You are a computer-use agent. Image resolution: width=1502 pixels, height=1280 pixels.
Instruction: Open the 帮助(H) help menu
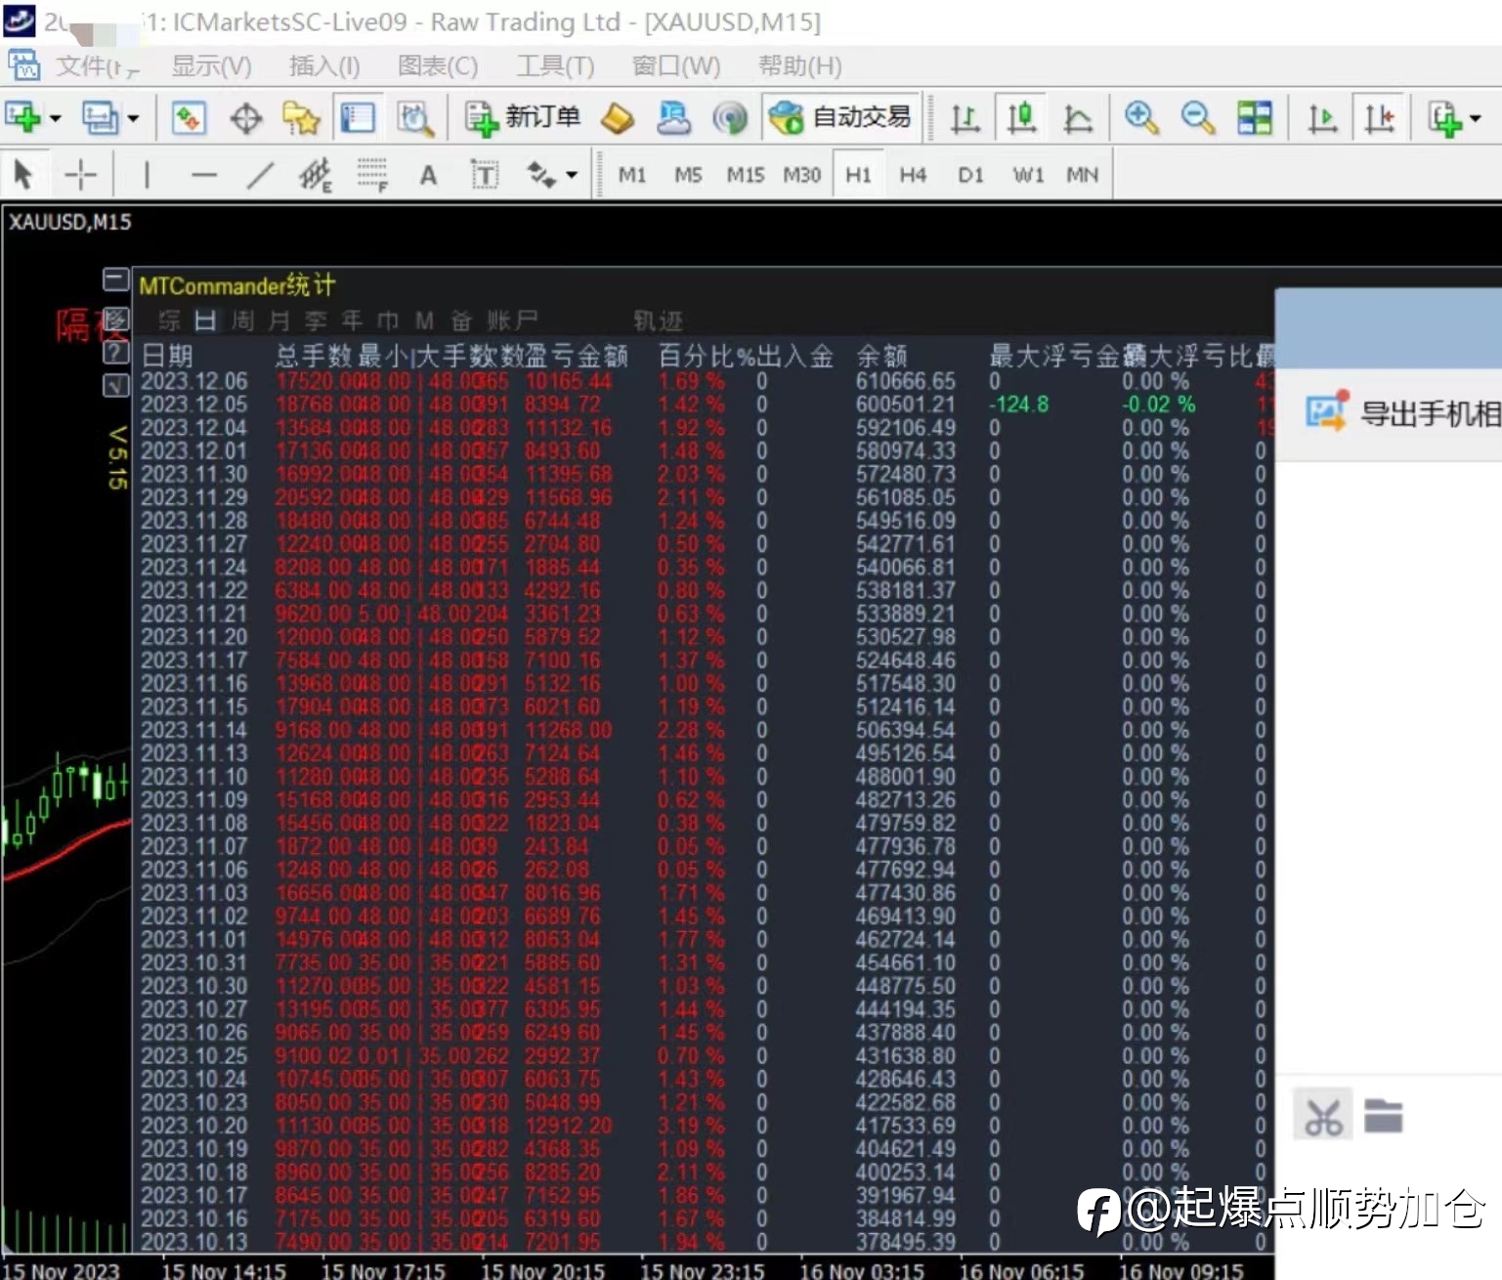point(799,66)
